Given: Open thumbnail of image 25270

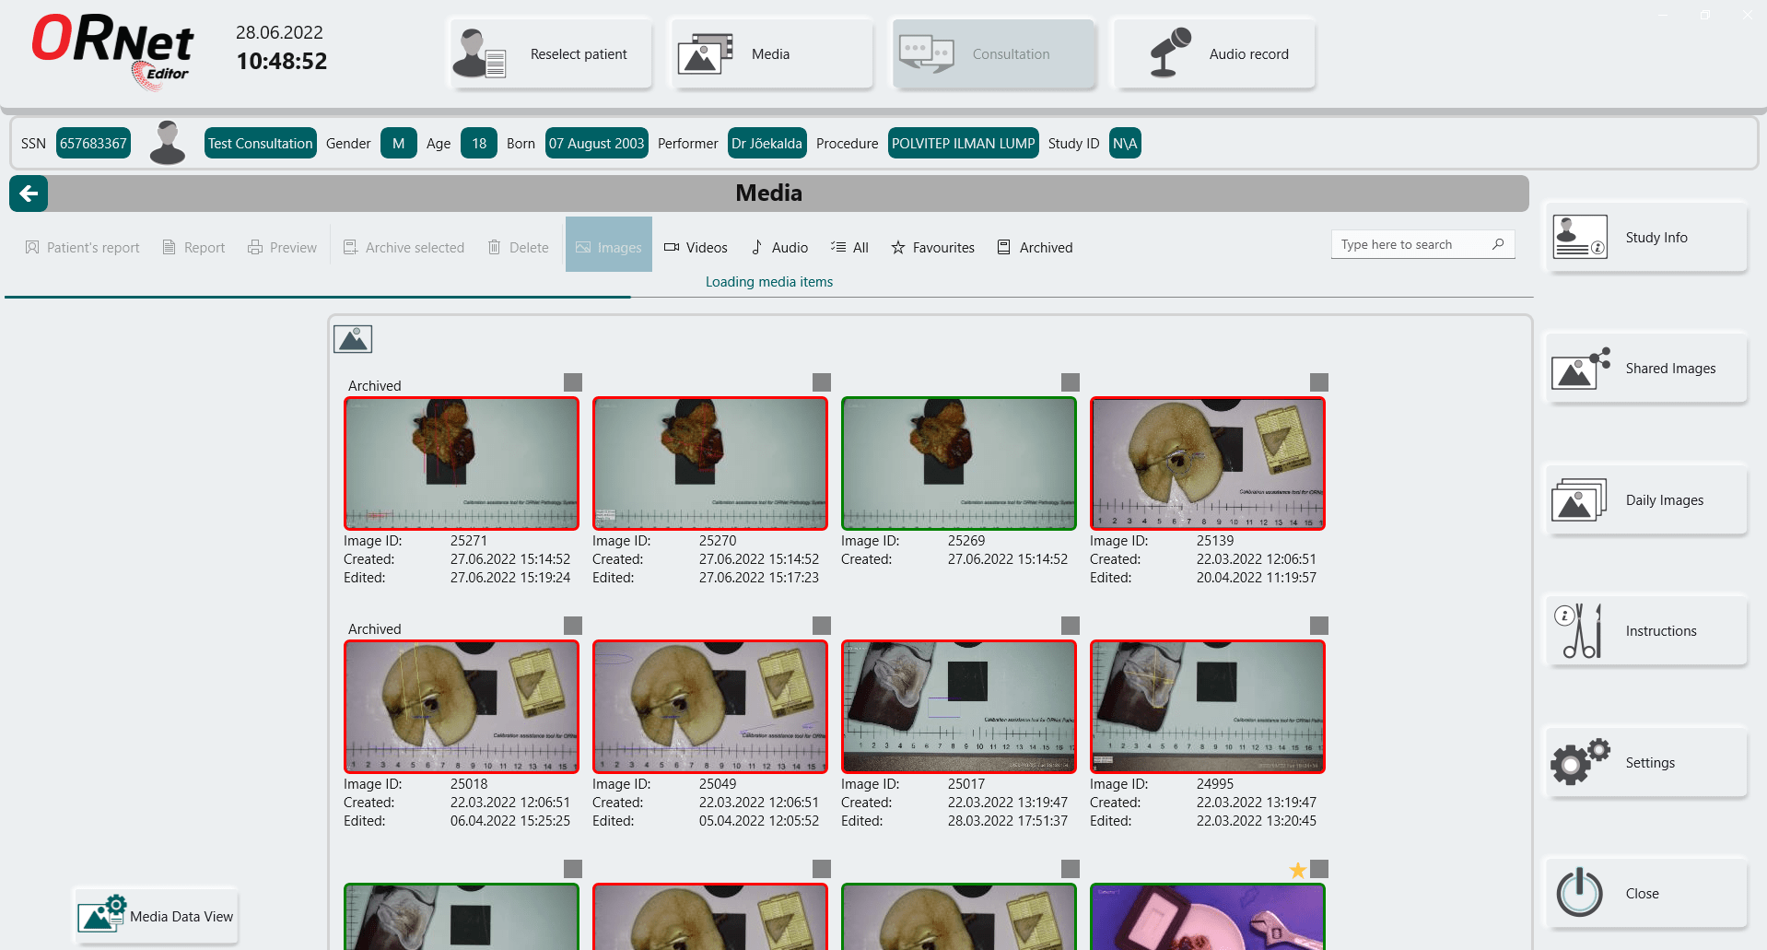Looking at the screenshot, I should tap(710, 463).
